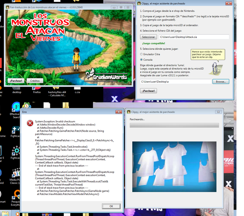Click the title icon of the Fan-traducción window
The height and width of the screenshot is (216, 244).
tap(7, 7)
